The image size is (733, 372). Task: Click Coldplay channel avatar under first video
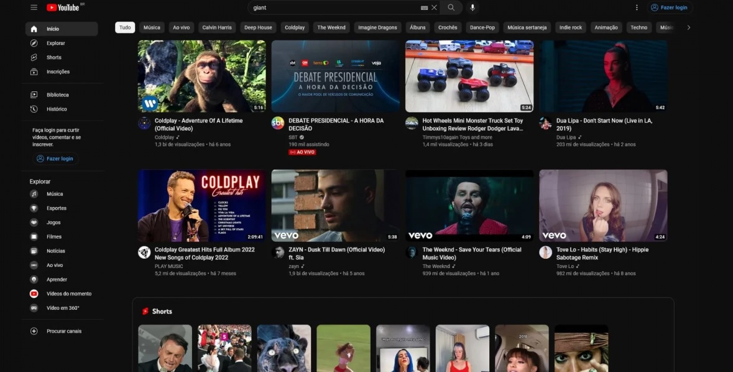pyautogui.click(x=144, y=123)
